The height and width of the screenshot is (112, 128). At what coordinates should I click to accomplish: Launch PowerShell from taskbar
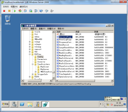coord(22,104)
